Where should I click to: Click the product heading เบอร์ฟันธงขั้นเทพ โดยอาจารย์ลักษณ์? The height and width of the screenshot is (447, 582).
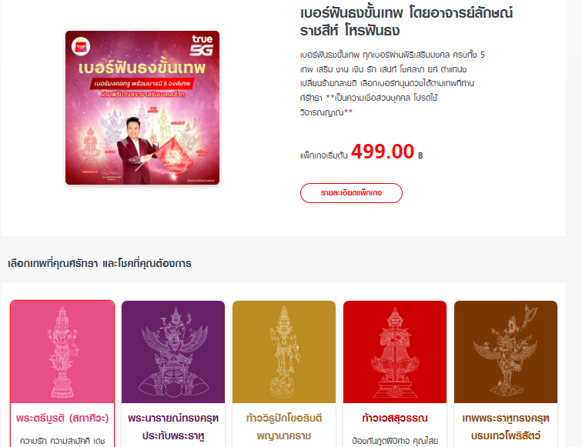(x=406, y=22)
